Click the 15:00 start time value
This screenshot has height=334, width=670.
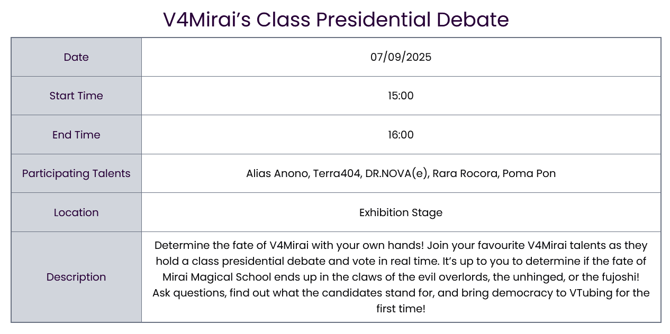click(401, 96)
